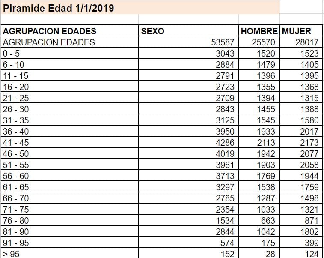Select the cell with value 2354

tap(225, 210)
